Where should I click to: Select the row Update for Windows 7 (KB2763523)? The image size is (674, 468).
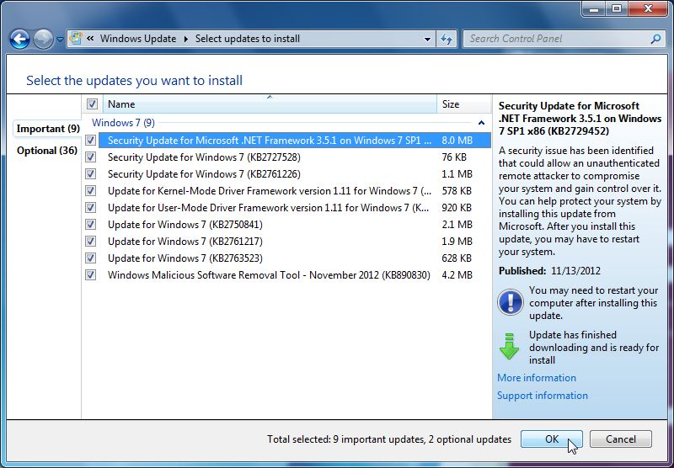(x=294, y=258)
